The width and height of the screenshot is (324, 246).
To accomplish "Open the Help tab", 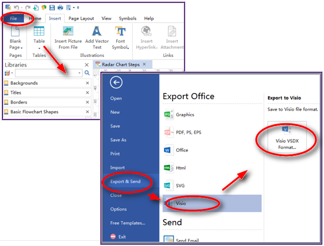I will point(149,19).
